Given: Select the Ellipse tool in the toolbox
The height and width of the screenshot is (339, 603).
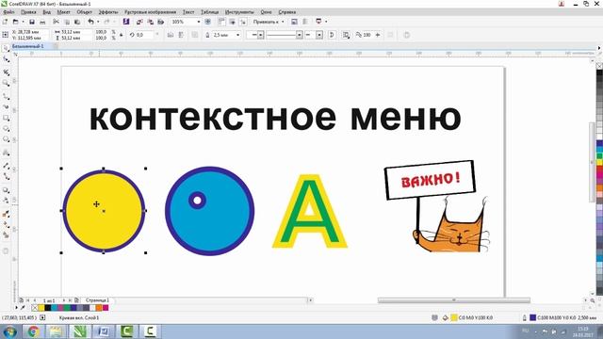Looking at the screenshot, I should [x=6, y=129].
